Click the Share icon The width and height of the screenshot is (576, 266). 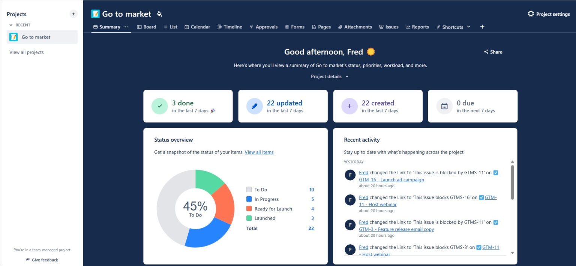tap(486, 52)
